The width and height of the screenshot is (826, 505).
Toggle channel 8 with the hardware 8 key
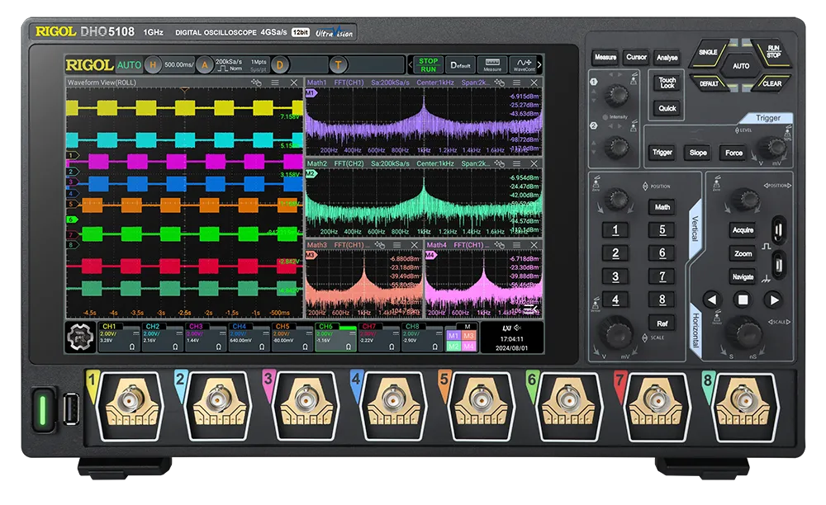click(x=662, y=300)
